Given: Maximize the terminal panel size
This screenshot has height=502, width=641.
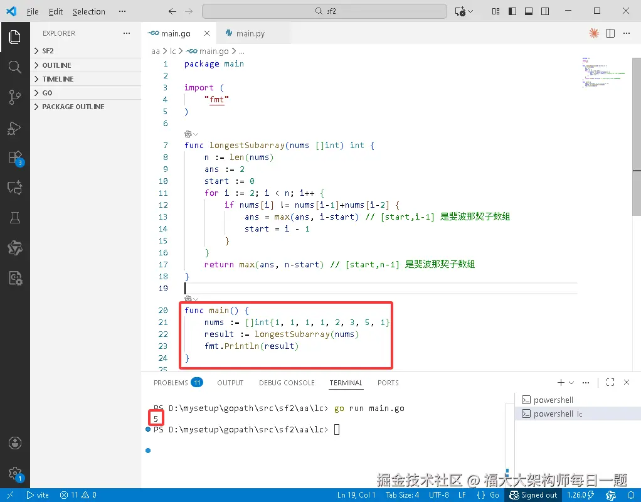Looking at the screenshot, I should coord(610,382).
